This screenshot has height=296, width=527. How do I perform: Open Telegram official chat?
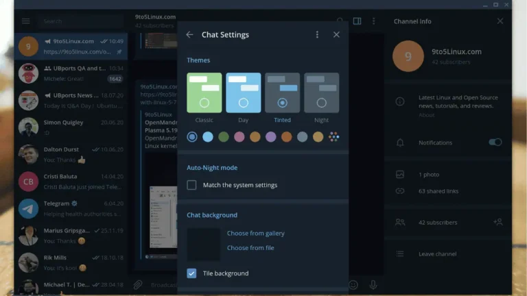(x=71, y=208)
